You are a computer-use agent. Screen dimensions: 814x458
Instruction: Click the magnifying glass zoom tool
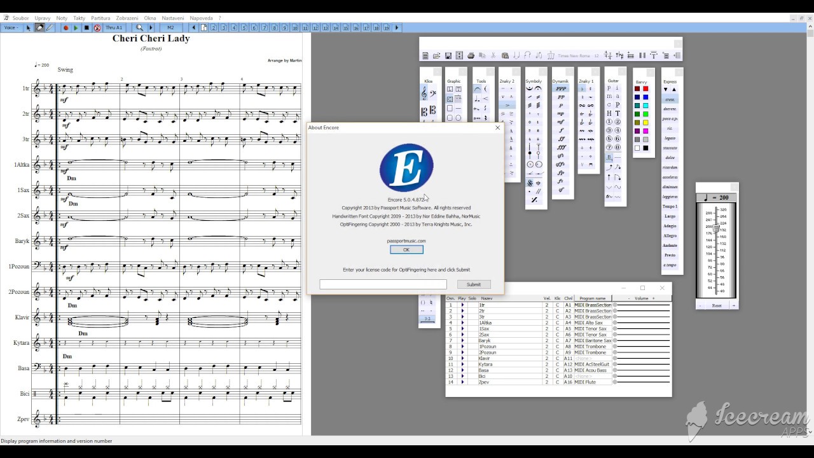coord(139,28)
